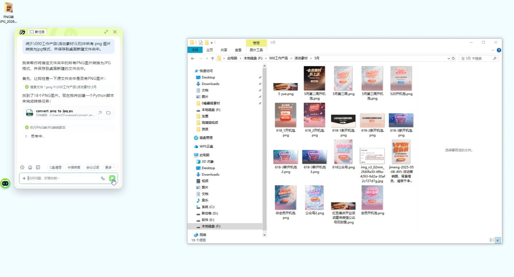
Task: Select the 520开机泡.png thumbnail
Action: point(401,81)
